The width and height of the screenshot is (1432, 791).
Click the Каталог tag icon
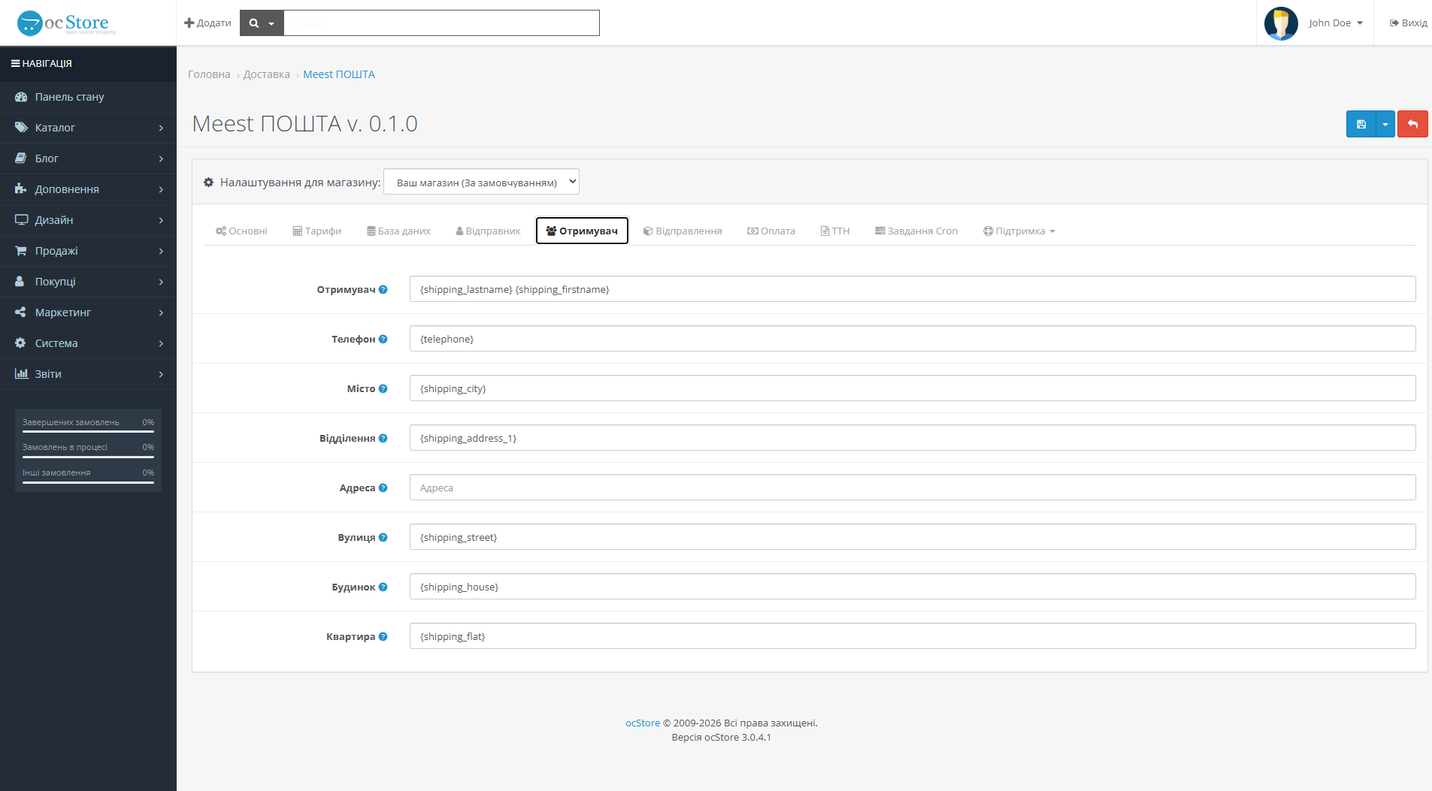click(21, 128)
